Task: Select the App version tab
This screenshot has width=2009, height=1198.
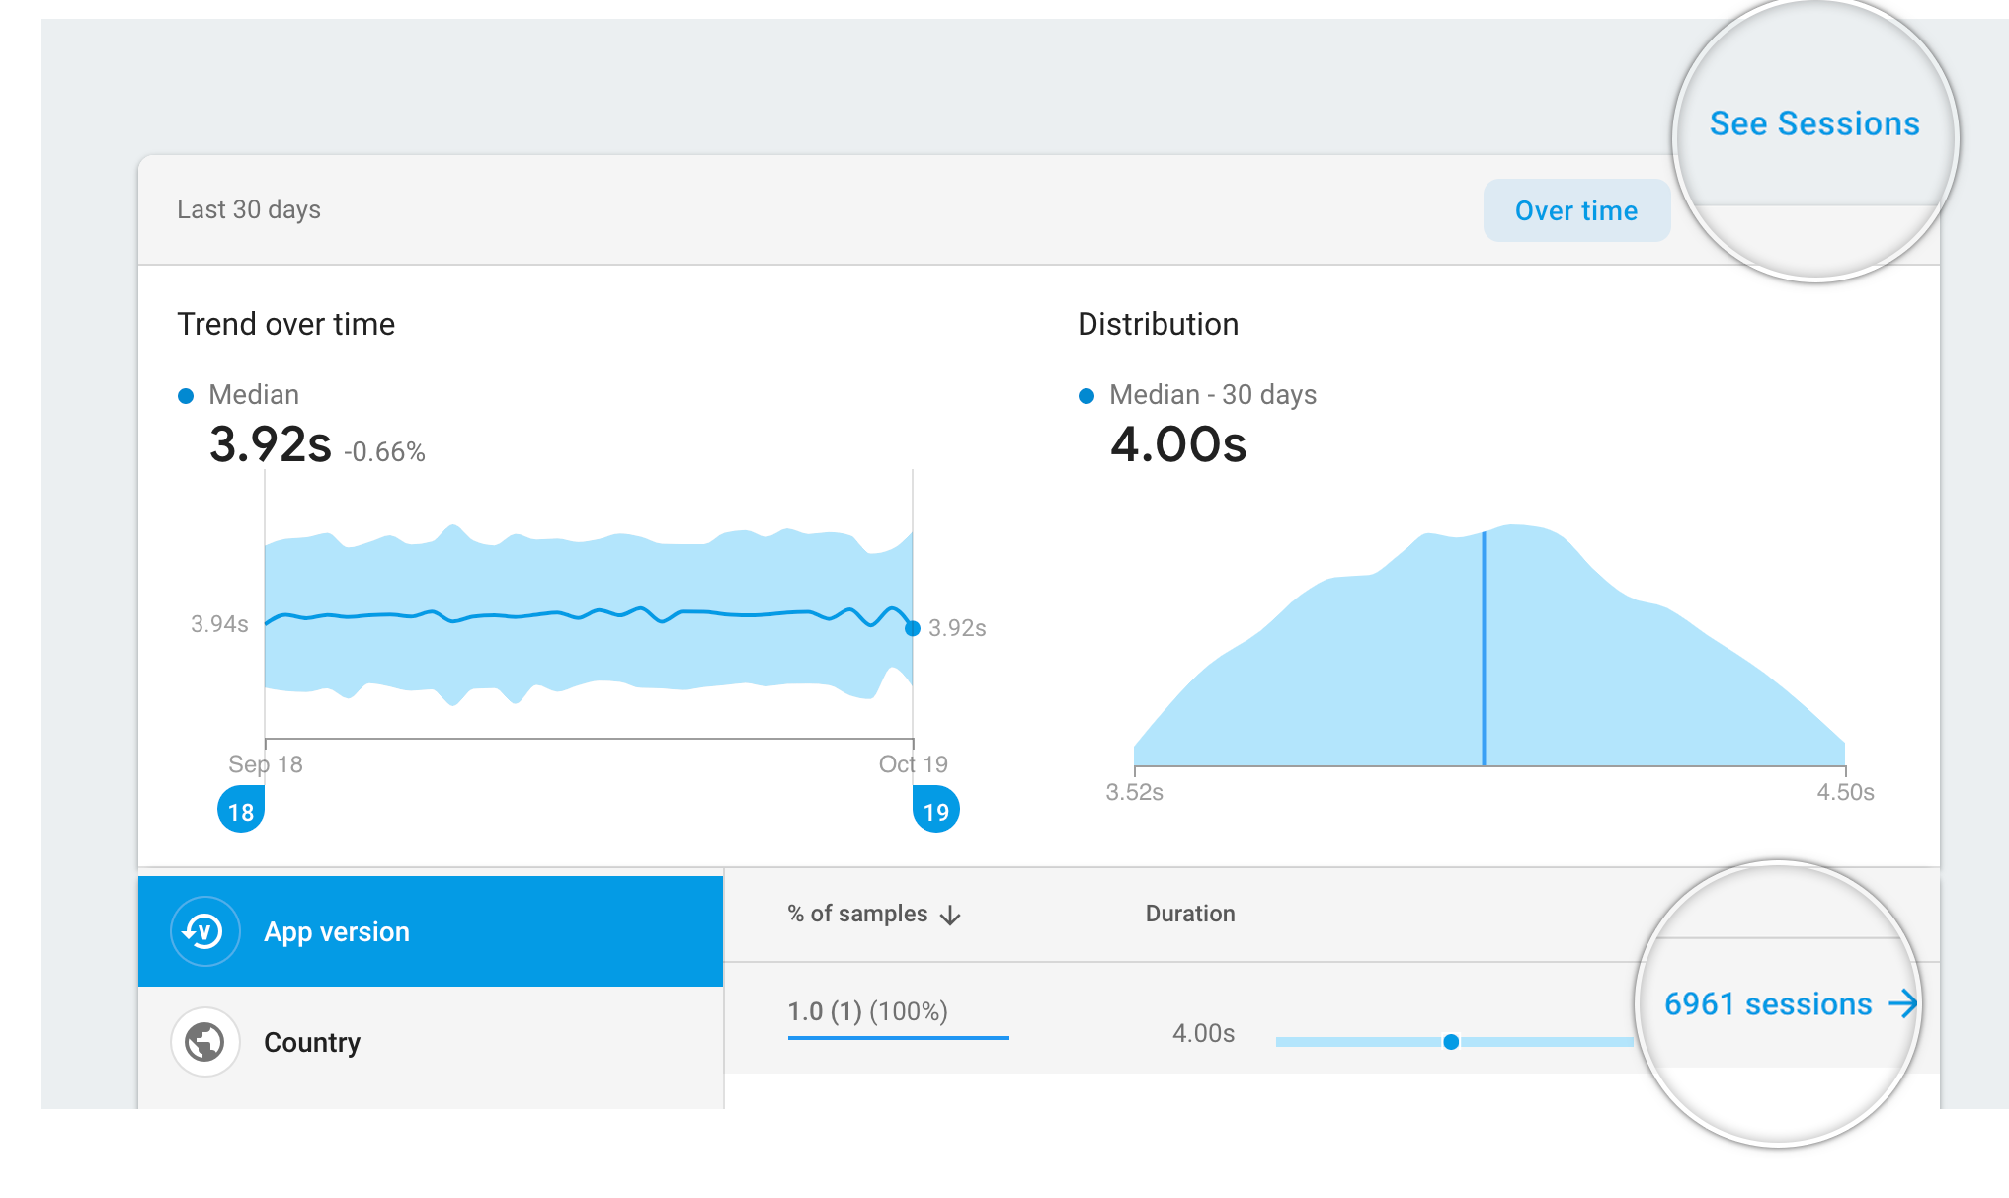Action: tap(431, 931)
